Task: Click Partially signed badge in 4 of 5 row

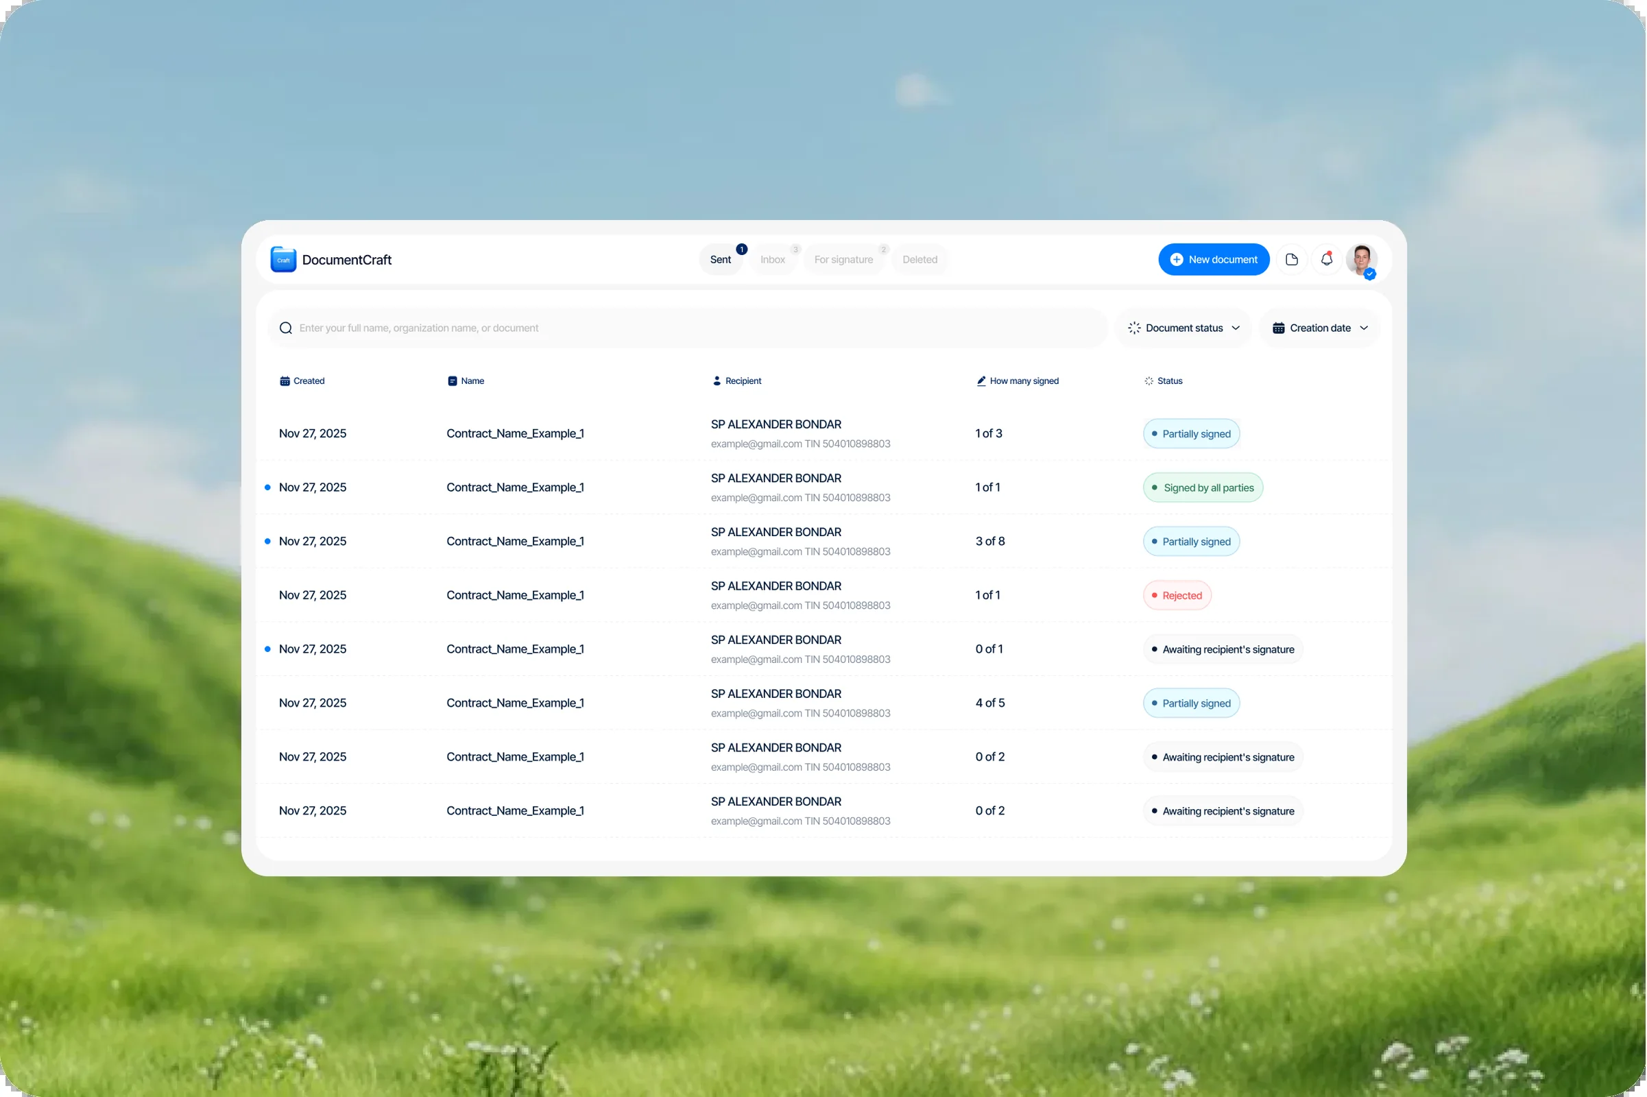Action: [1192, 703]
